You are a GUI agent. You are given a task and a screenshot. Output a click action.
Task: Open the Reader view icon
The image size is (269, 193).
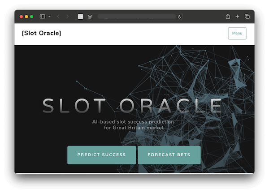[90, 17]
